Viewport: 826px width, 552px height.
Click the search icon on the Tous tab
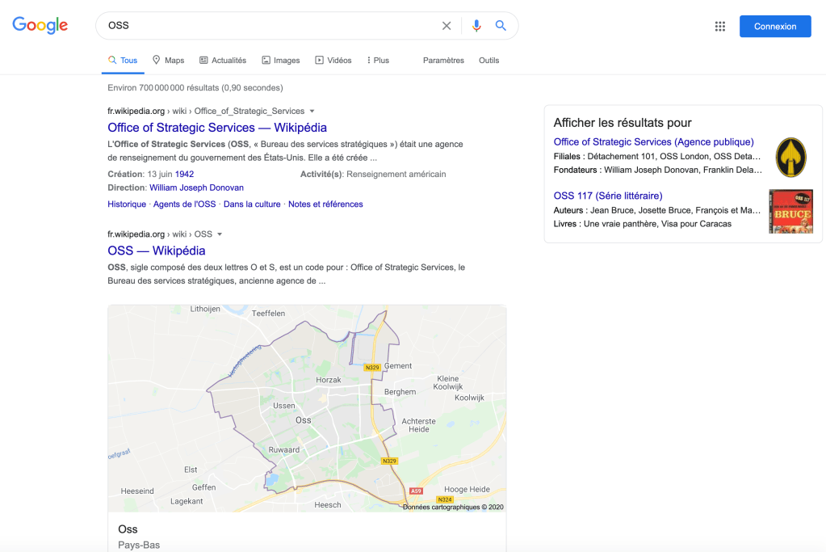(x=111, y=59)
